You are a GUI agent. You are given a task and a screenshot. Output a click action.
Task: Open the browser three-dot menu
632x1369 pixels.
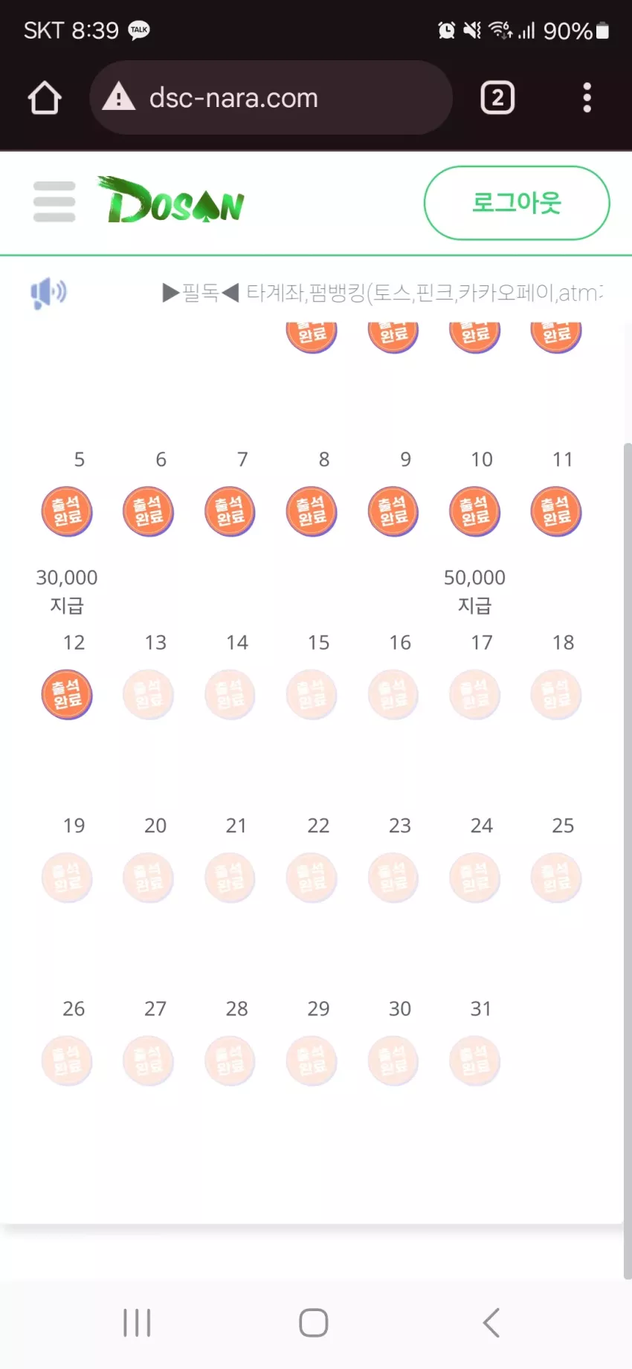pyautogui.click(x=587, y=97)
